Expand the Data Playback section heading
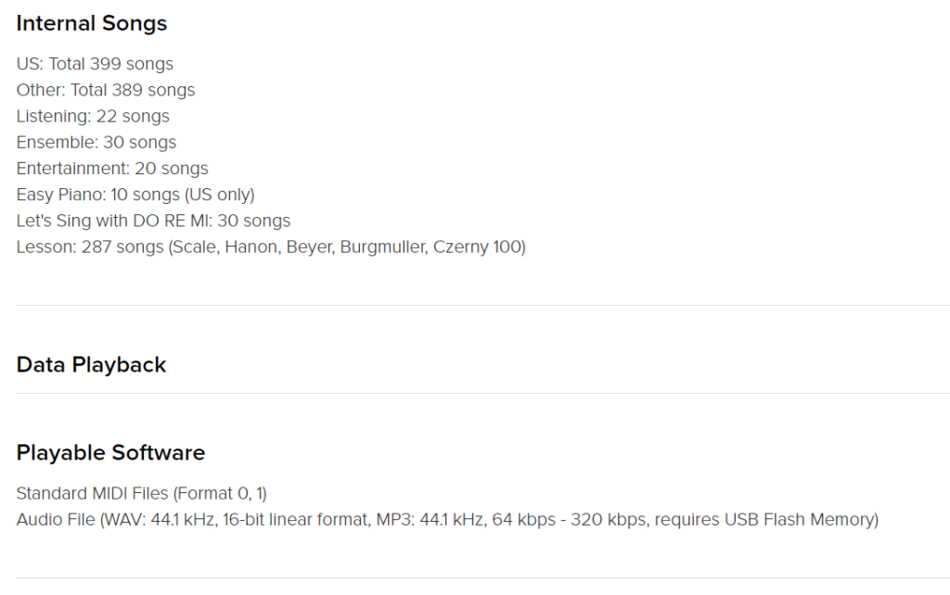The image size is (950, 595). (91, 365)
